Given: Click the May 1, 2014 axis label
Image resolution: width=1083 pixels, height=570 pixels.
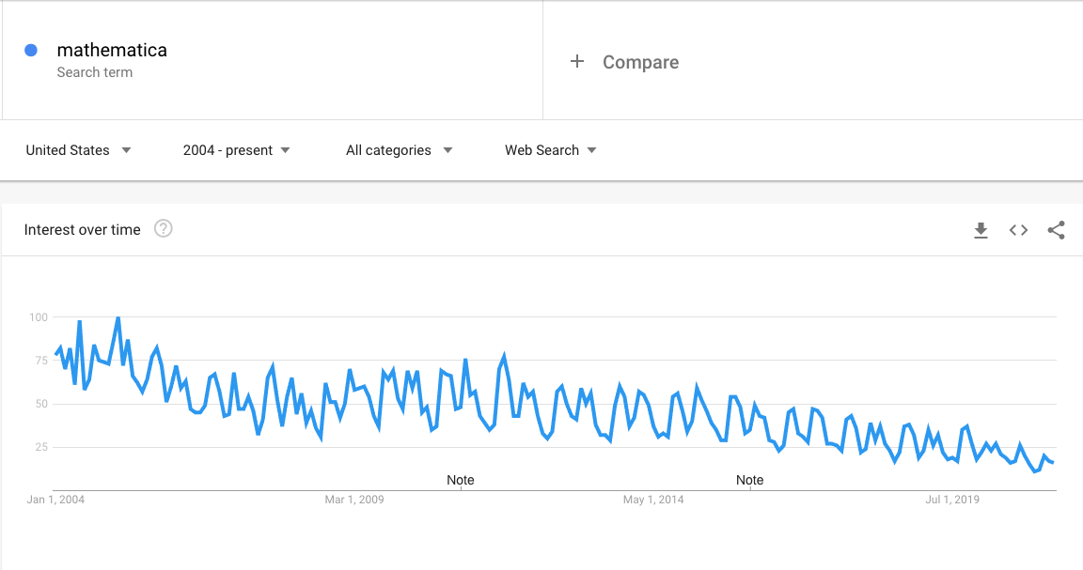Looking at the screenshot, I should click(x=653, y=500).
